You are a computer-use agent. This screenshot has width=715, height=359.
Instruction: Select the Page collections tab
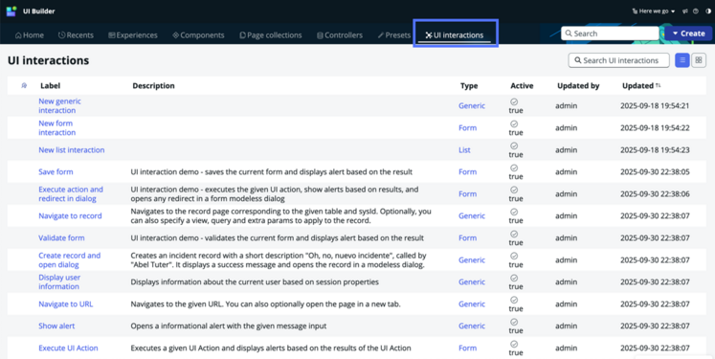coord(271,35)
